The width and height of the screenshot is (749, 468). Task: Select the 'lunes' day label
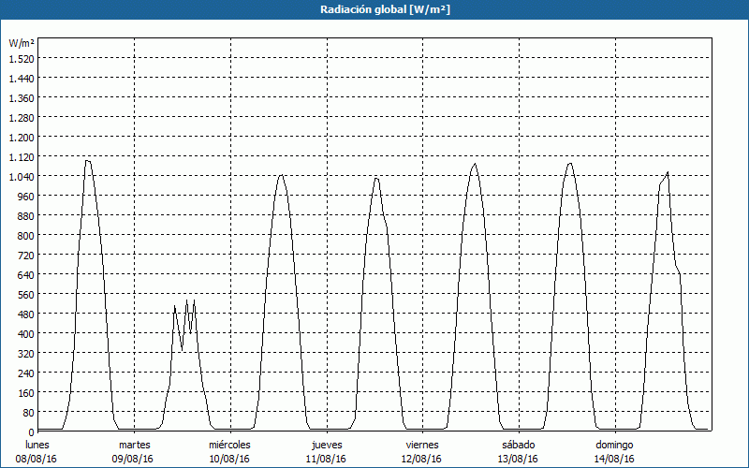point(37,445)
